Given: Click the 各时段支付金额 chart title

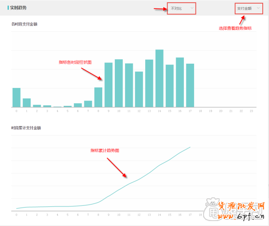Looking at the screenshot, I should 24,24.
